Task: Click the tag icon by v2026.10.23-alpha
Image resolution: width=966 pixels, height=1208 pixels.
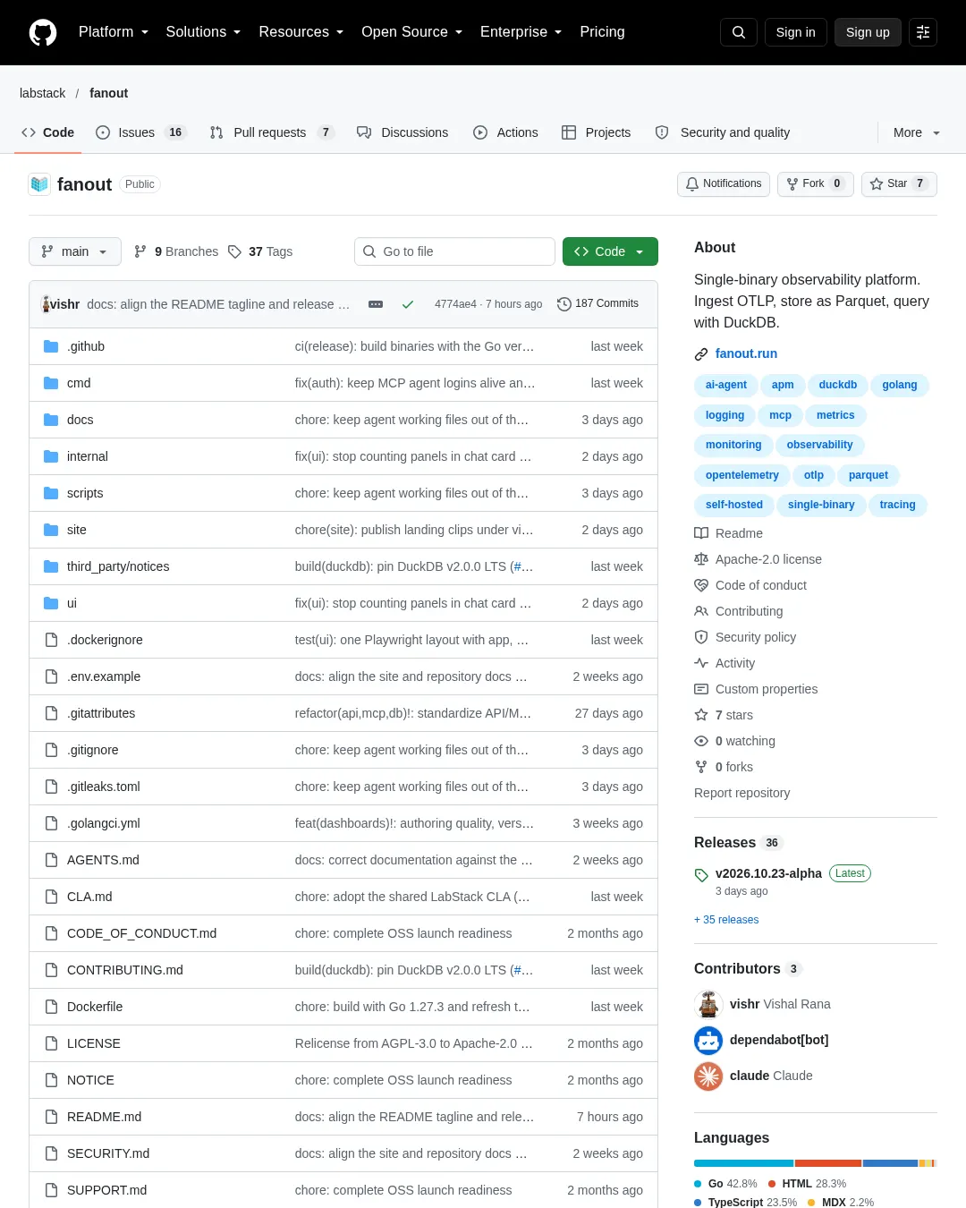Action: click(701, 875)
